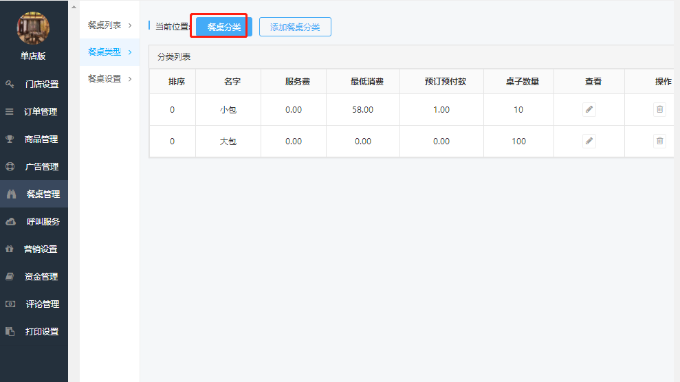The image size is (680, 382).
Task: Click the lifebuoy icon beside 广告管理
Action: tap(10, 166)
